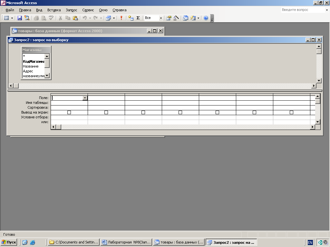Click the Магазины list scroll-down arrow
The image size is (330, 247).
point(47,76)
